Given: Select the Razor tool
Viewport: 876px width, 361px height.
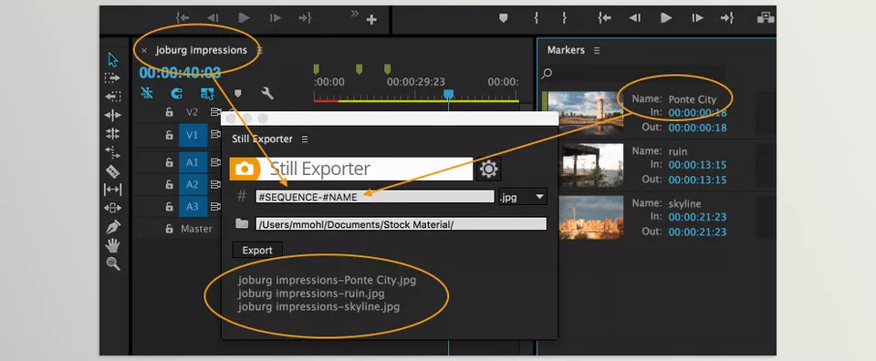Looking at the screenshot, I should click(112, 171).
